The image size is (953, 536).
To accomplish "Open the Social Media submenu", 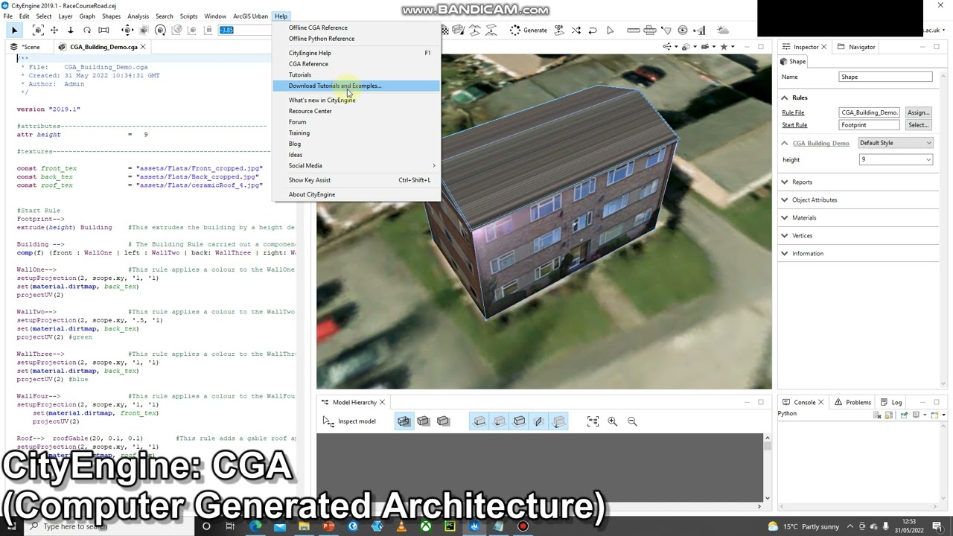I will [x=356, y=165].
